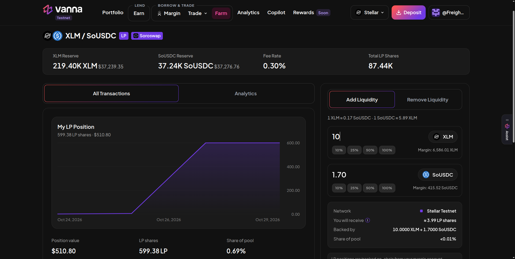Click the Deposit button
Screen dimensions: 515x259
pos(409,13)
